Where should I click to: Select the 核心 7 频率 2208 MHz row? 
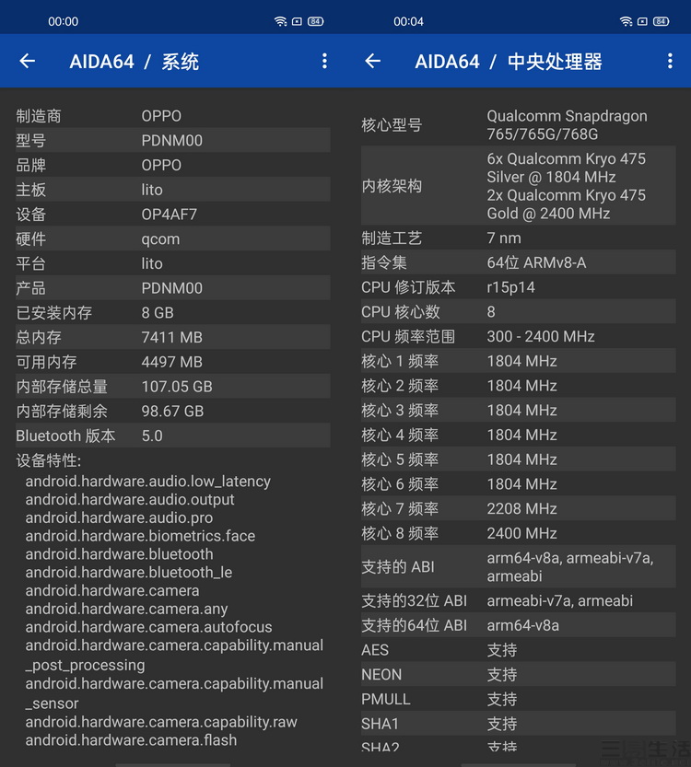pyautogui.click(x=518, y=508)
